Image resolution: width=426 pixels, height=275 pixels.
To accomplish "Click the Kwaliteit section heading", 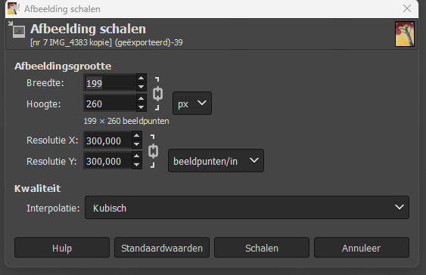I will [38, 188].
